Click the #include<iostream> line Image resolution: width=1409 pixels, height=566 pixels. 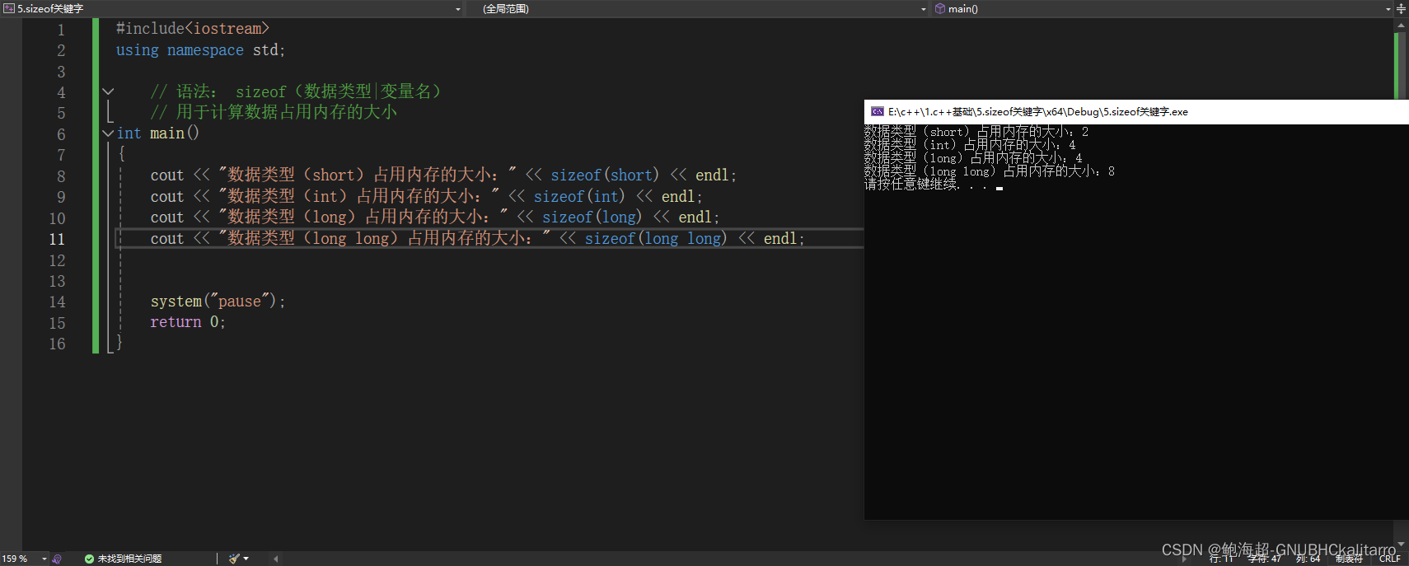pyautogui.click(x=193, y=29)
